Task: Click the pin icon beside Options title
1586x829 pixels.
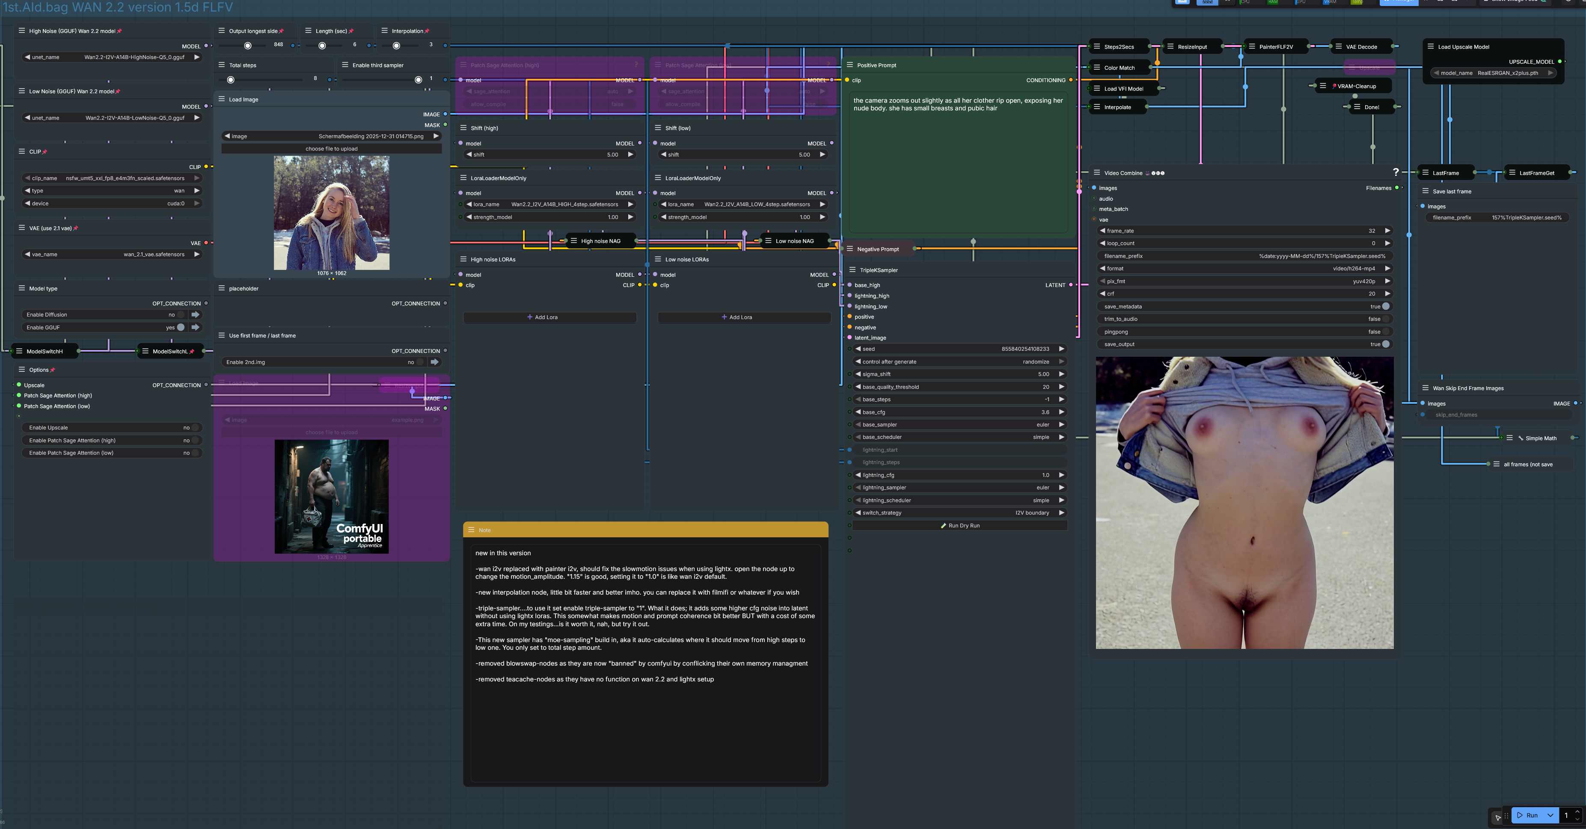Action: point(53,370)
